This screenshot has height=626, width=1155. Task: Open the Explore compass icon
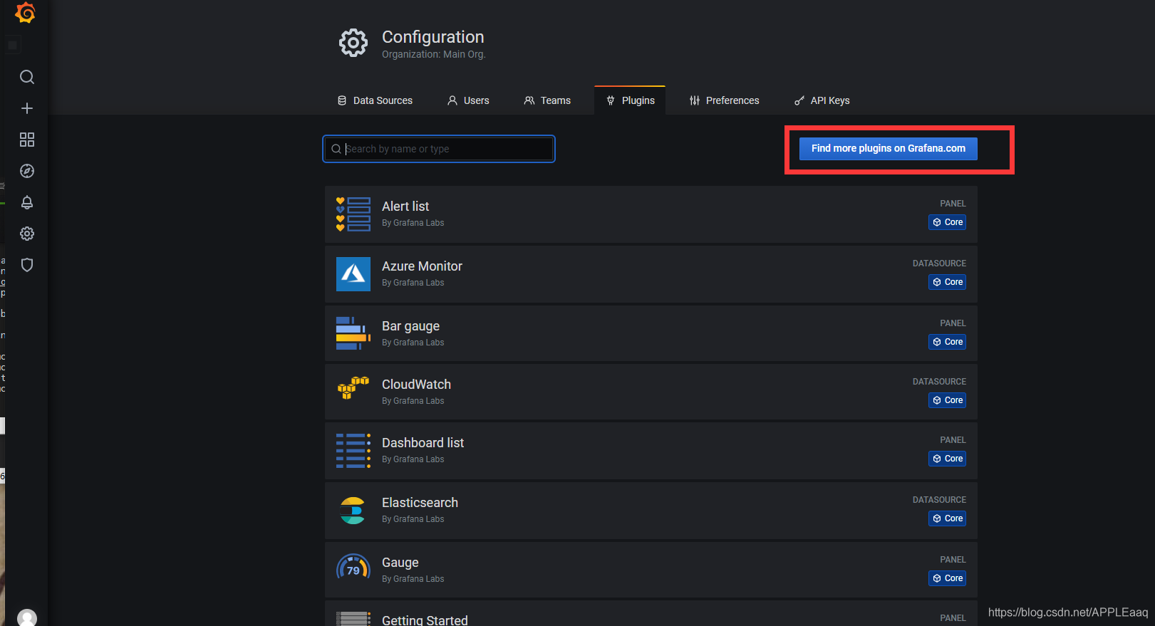click(x=27, y=171)
